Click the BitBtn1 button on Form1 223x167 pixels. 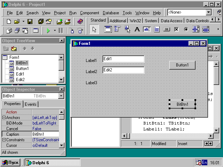[182, 104]
